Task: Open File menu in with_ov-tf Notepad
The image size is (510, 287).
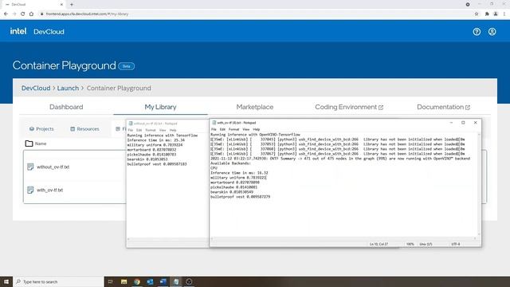Action: click(x=214, y=129)
